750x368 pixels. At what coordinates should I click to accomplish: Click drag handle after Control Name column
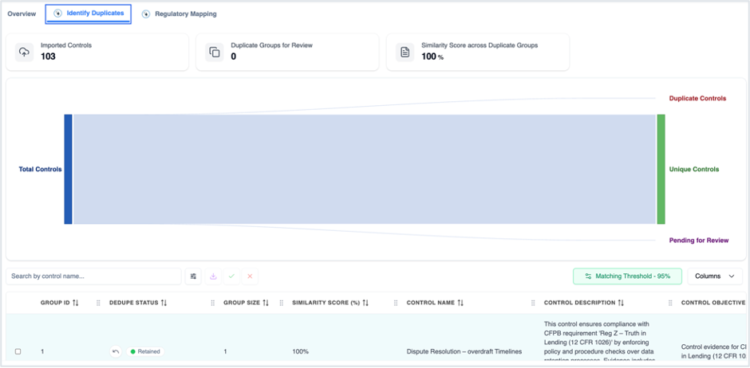pyautogui.click(x=533, y=303)
